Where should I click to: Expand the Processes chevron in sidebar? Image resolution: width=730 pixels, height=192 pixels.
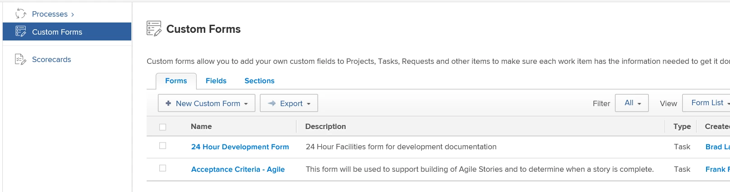pyautogui.click(x=73, y=14)
